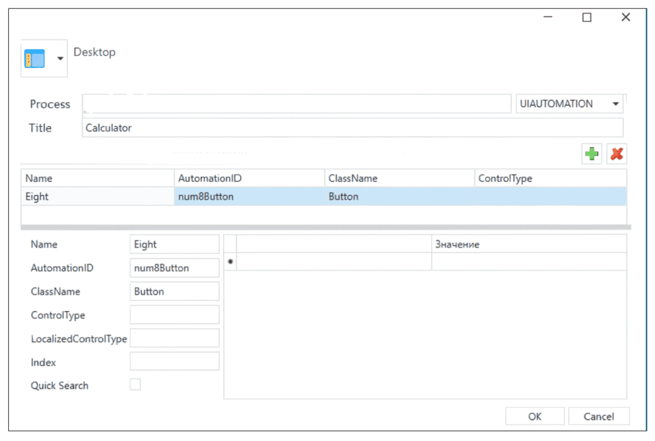Maximize the dialog window
Screen dimensions: 655x441
pos(586,18)
